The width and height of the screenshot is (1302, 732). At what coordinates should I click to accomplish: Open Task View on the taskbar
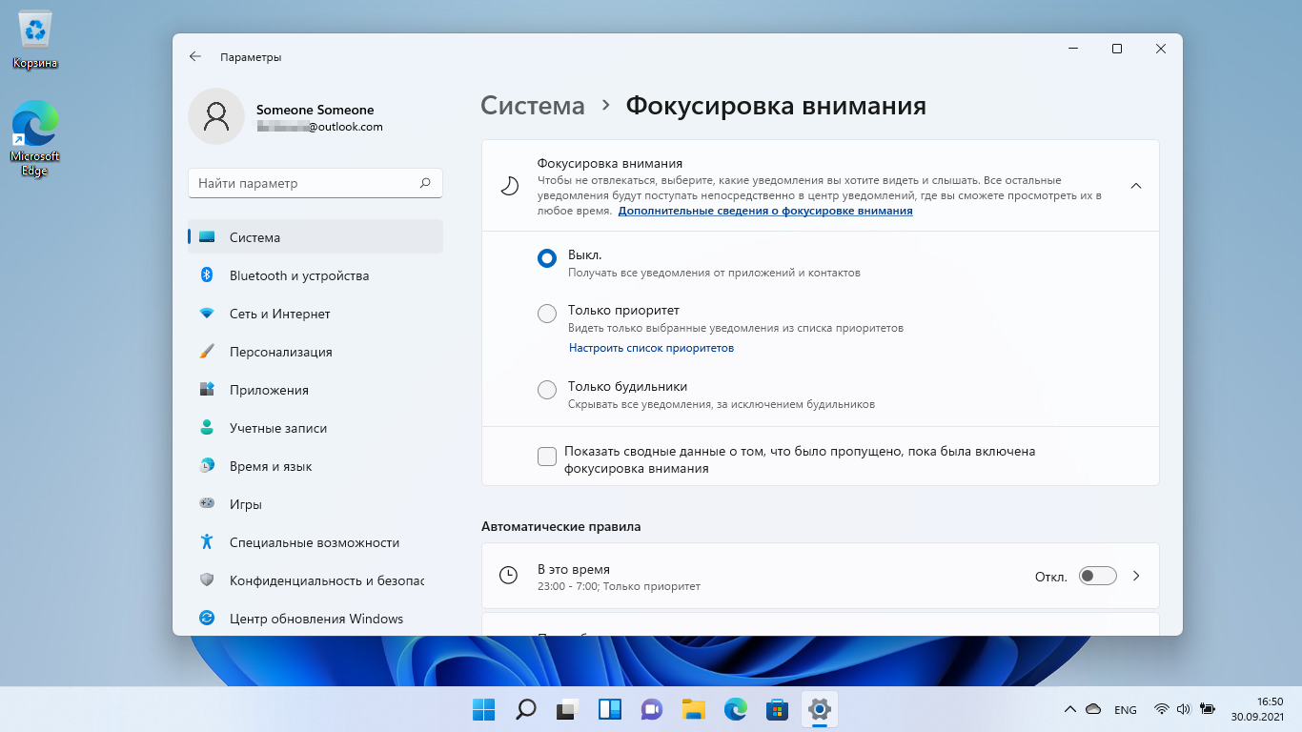click(568, 709)
